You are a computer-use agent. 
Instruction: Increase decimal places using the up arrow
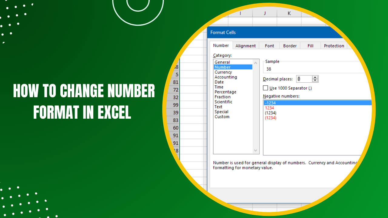point(315,77)
